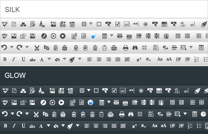Toggle Underline in the Silk toolbar
The width and height of the screenshot is (208, 134).
click(x=23, y=59)
